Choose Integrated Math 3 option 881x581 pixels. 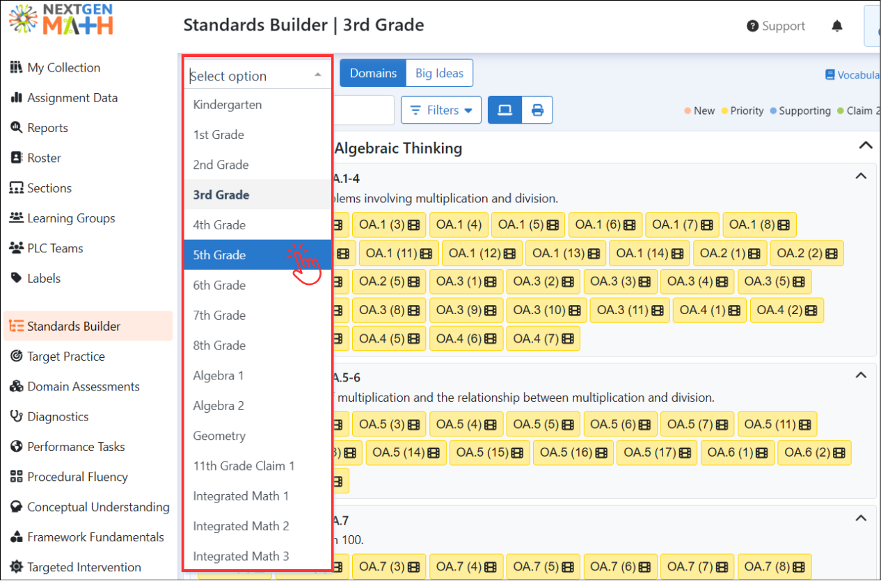tap(257, 556)
